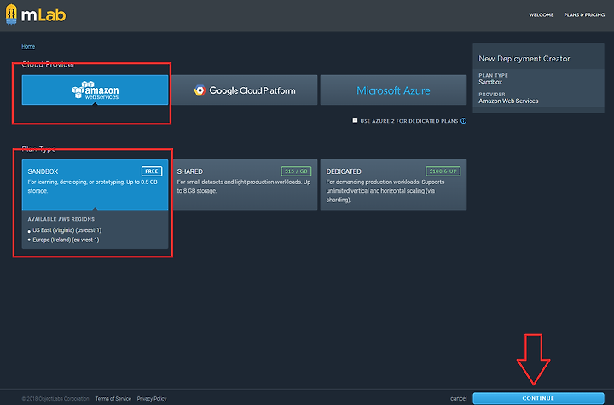
Task: Open Terms of Service link
Action: [113, 399]
